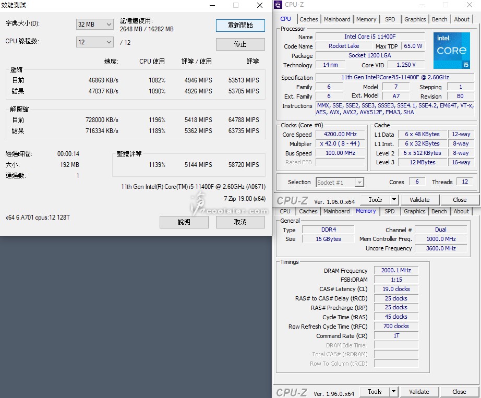Click Validate button in lower CPU-Z window

click(x=419, y=392)
